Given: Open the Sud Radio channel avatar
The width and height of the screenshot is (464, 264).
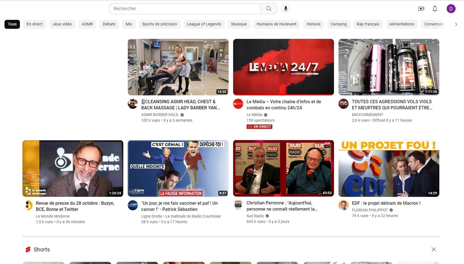Looking at the screenshot, I should 238,205.
